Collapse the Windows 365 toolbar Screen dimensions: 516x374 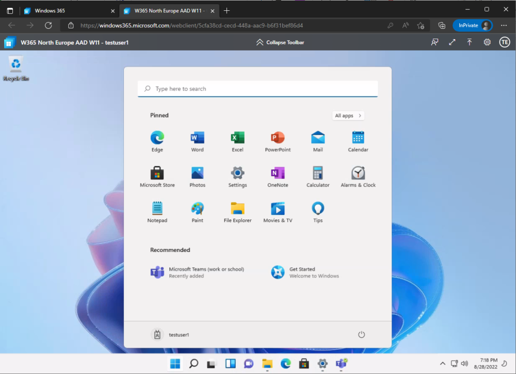point(280,42)
